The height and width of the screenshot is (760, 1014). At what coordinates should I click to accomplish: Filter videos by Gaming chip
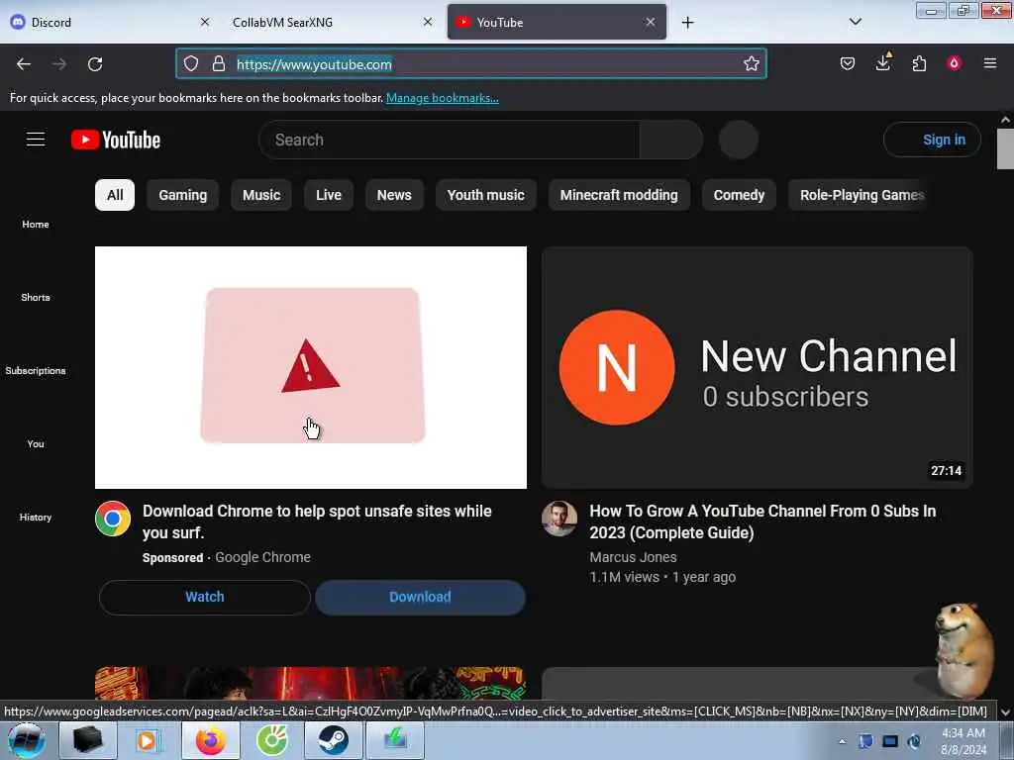click(x=183, y=195)
